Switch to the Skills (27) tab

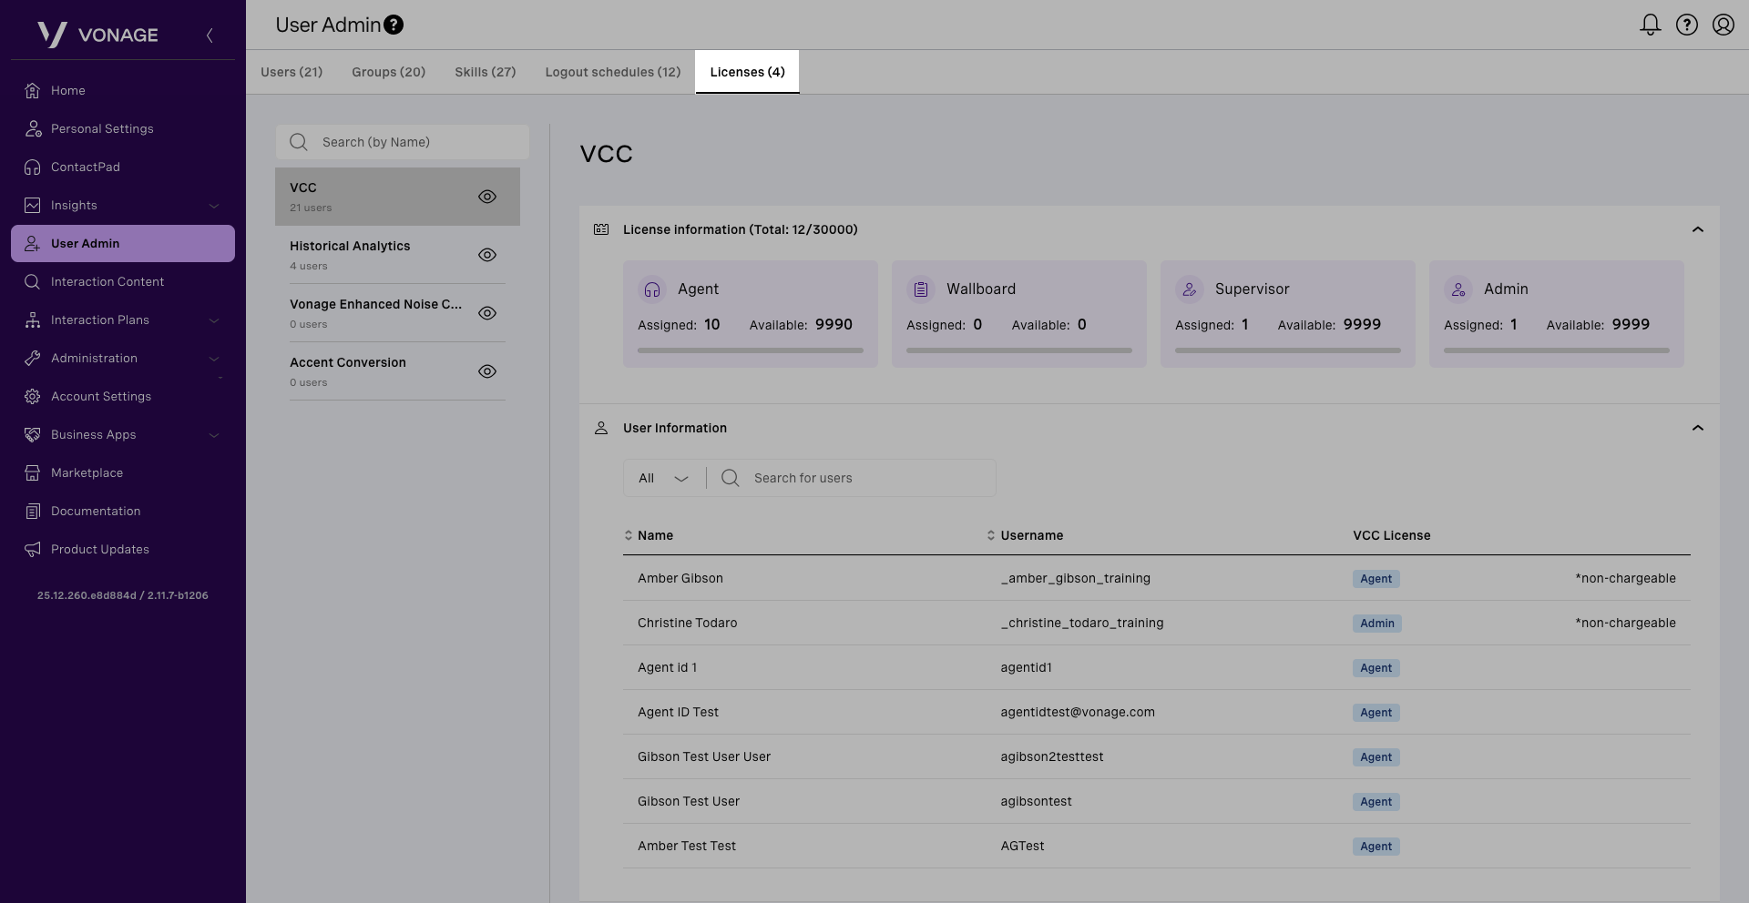pos(485,72)
